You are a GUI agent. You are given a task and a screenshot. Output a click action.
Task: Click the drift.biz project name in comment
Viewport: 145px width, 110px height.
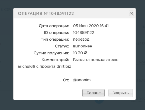pyautogui.click(x=64, y=66)
